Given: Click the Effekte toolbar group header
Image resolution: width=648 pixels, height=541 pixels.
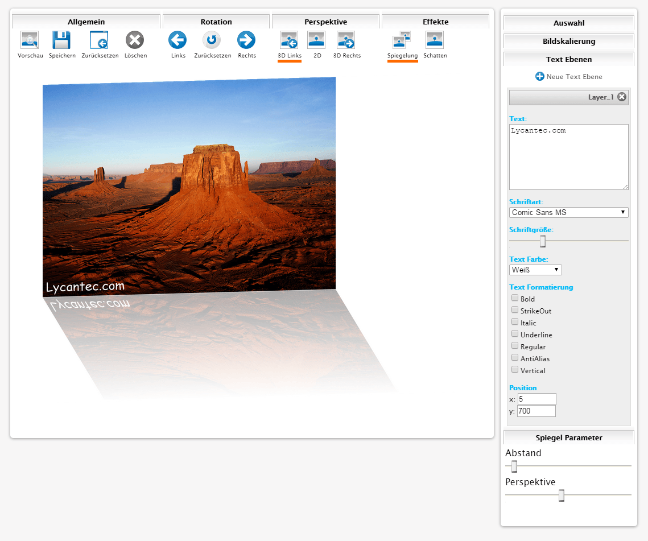Looking at the screenshot, I should tap(436, 22).
